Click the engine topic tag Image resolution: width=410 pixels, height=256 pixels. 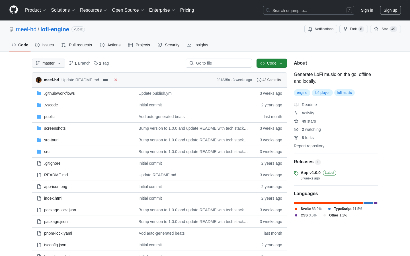coord(302,93)
